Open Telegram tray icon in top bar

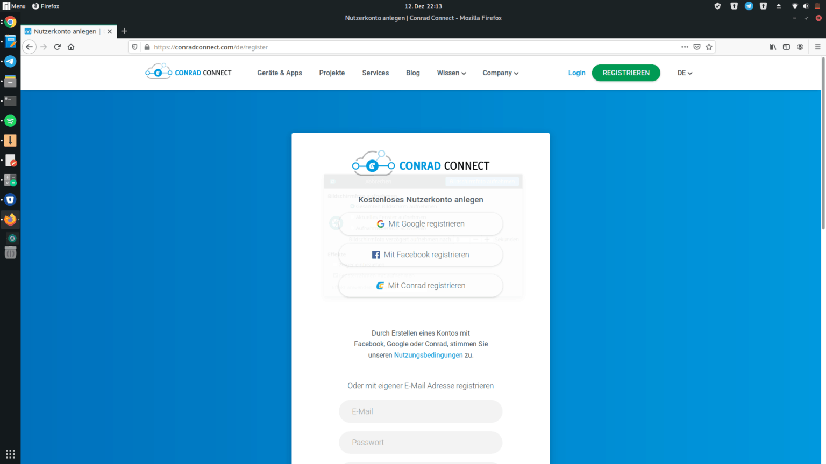tap(749, 6)
